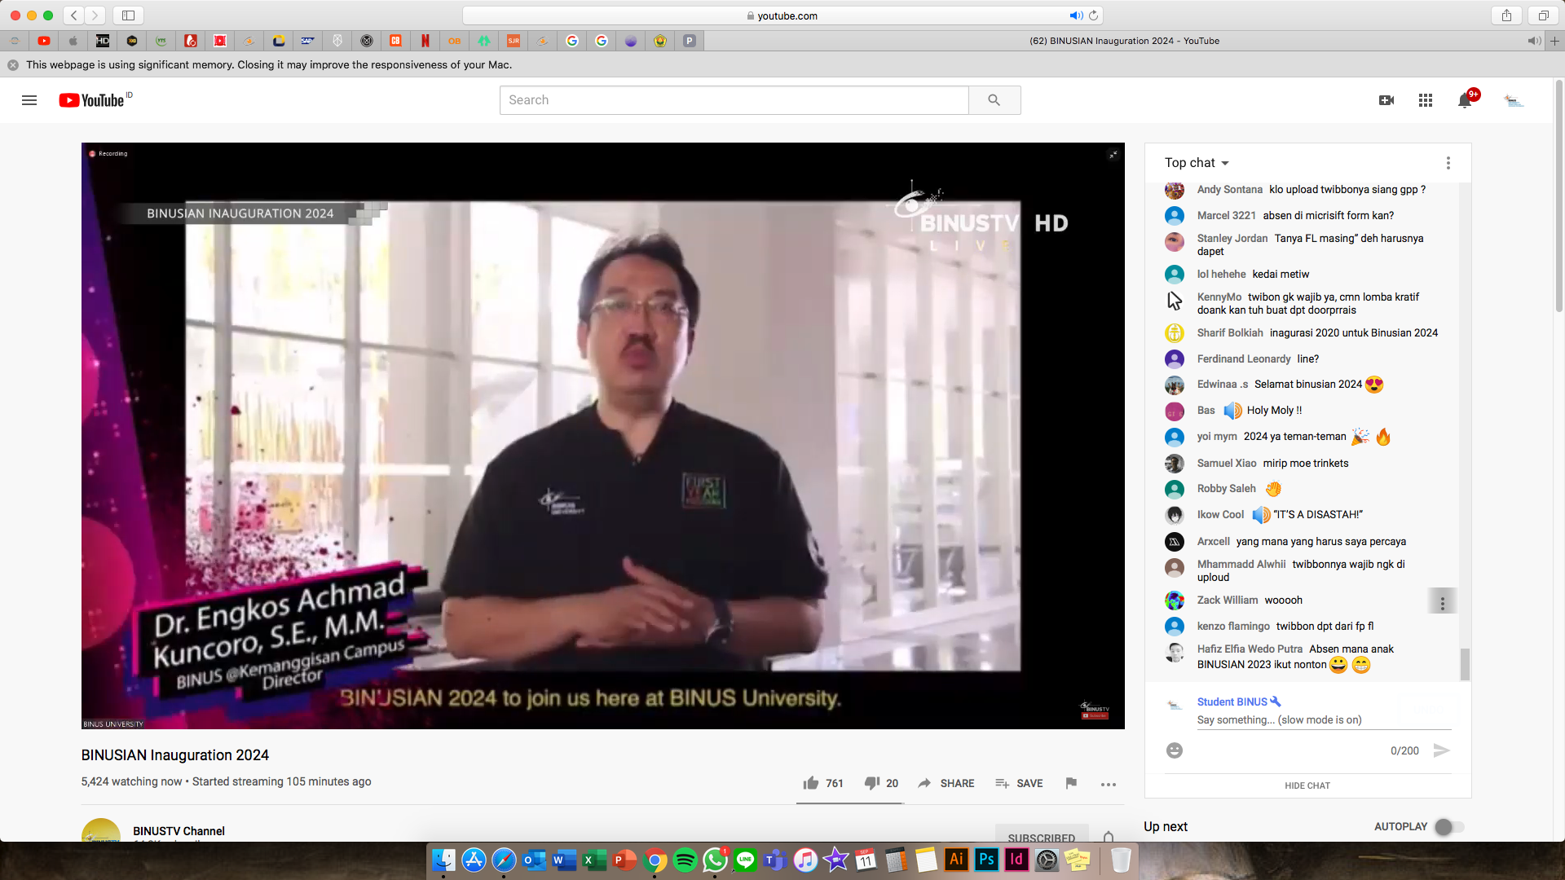
Task: Click the like thumbs-up icon
Action: click(810, 783)
